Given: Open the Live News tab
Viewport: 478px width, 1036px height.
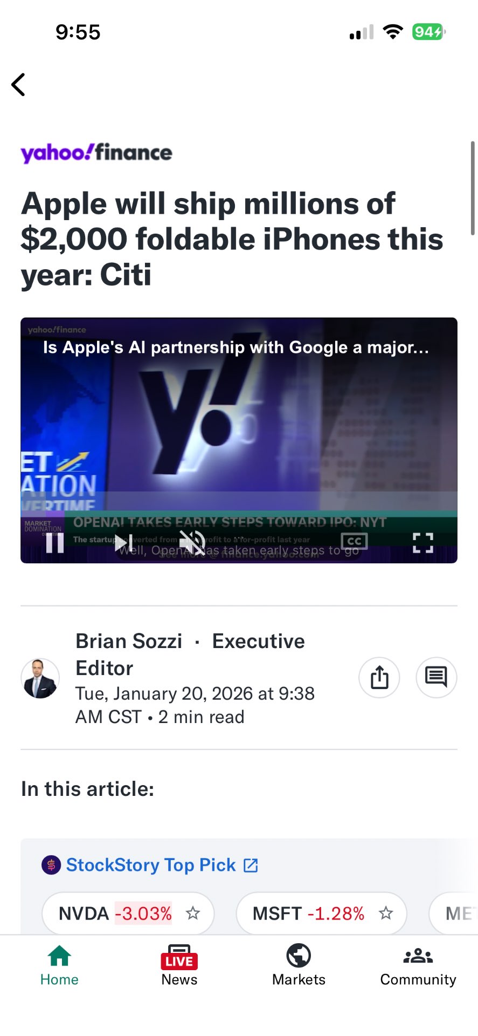Looking at the screenshot, I should point(179,965).
